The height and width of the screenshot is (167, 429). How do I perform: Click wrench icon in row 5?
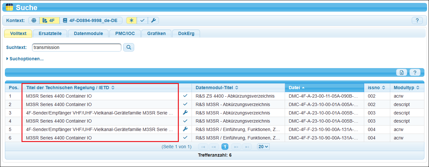185,129
